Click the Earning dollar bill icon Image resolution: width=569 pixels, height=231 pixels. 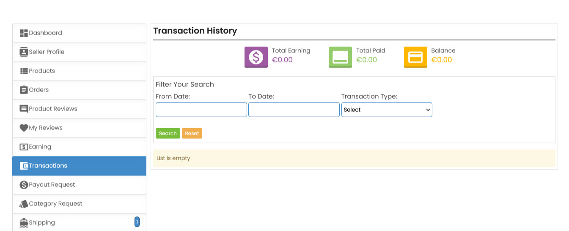pyautogui.click(x=24, y=147)
